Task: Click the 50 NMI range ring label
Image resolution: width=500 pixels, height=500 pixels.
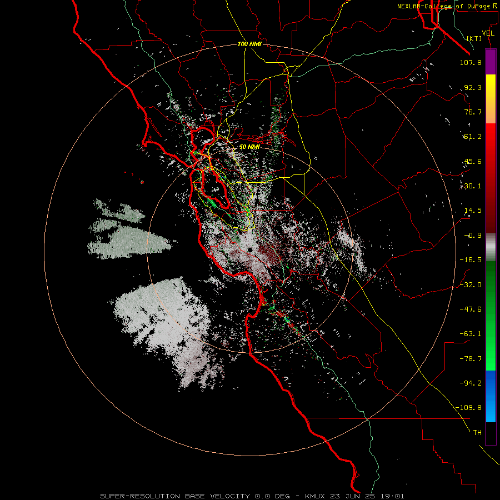Action: pos(249,147)
